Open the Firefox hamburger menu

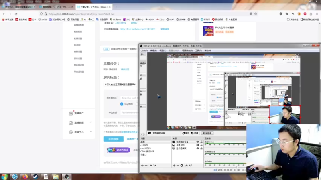pos(317,14)
